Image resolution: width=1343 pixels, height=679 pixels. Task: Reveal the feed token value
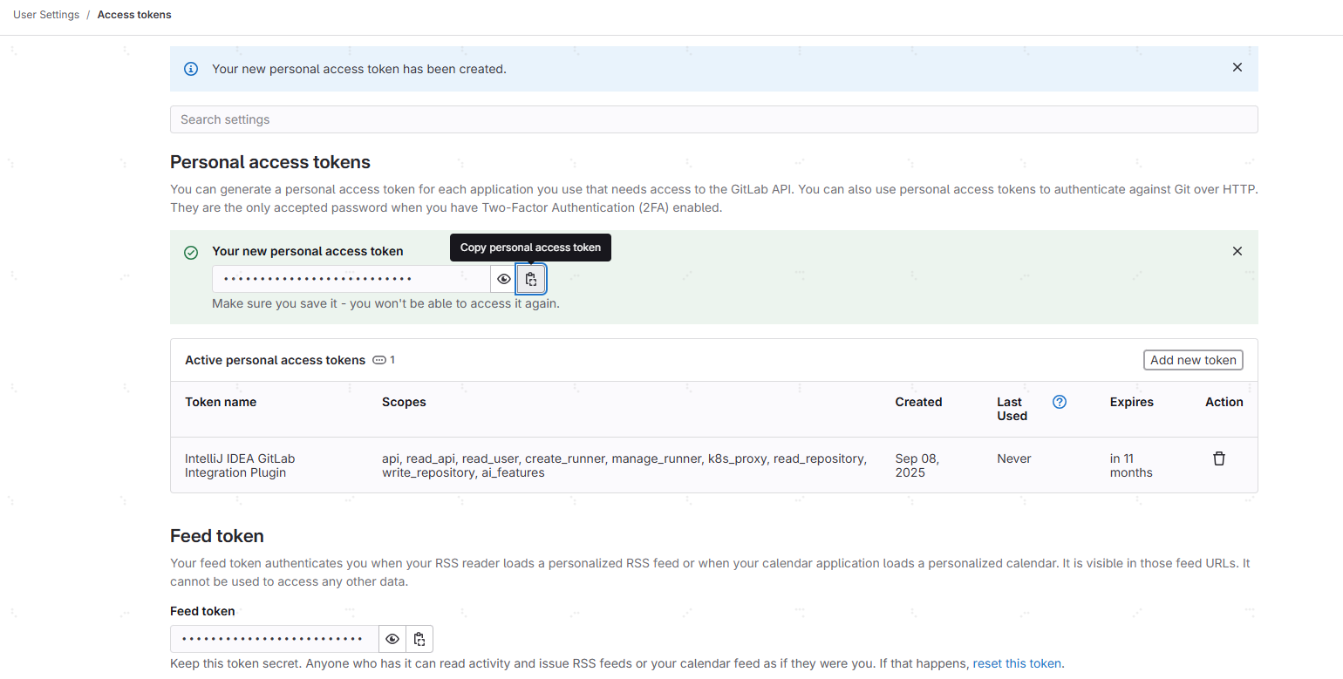(392, 639)
